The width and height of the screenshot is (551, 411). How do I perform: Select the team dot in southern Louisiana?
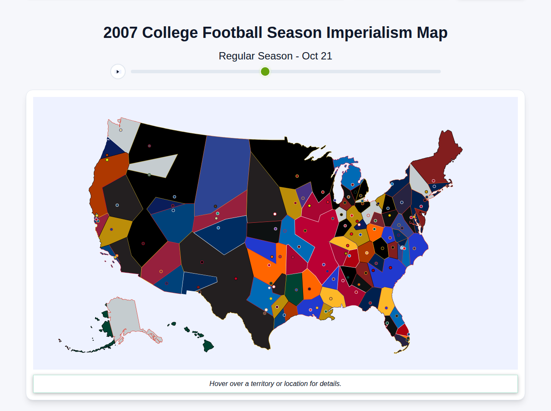326,311
